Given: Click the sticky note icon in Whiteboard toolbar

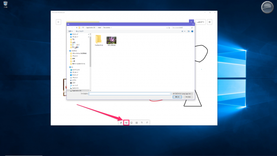Looking at the screenshot, I should (x=132, y=123).
